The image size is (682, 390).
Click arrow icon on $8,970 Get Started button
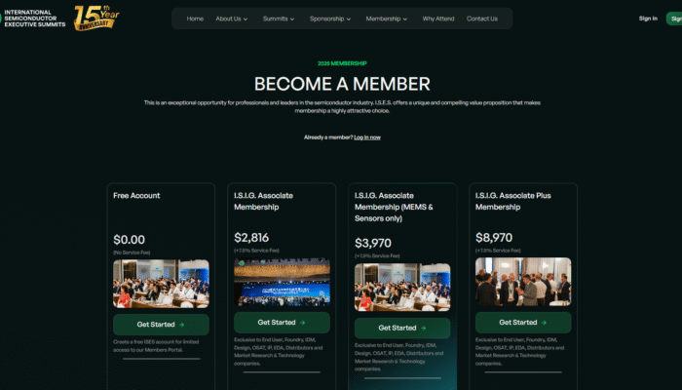click(x=544, y=323)
